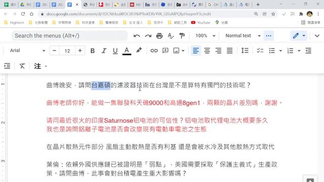The image size is (324, 182).
Task: Open the 100% zoom dropdown
Action: click(x=205, y=36)
